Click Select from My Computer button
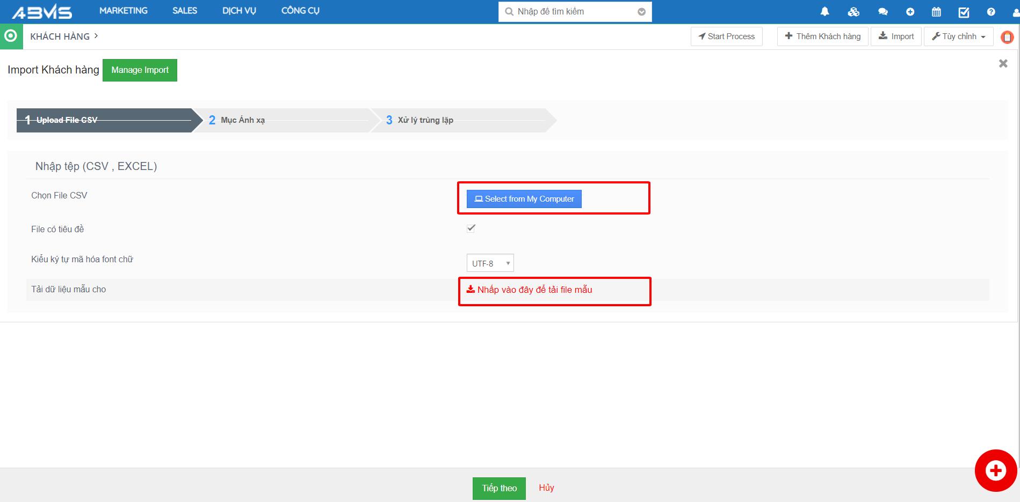The height and width of the screenshot is (502, 1020). [x=524, y=199]
